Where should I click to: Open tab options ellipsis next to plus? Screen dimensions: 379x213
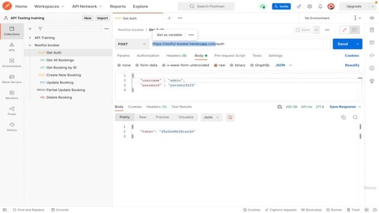click(180, 18)
